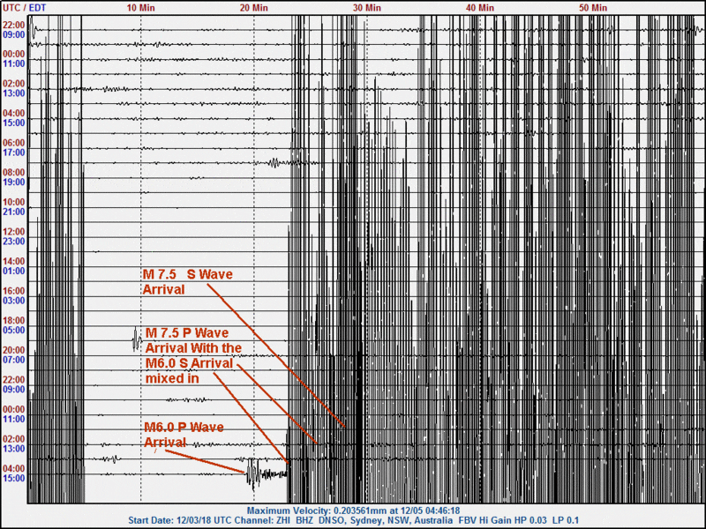Screen dimensions: 706x529
Task: Click the Maximum Velocity readout text
Action: point(351,510)
